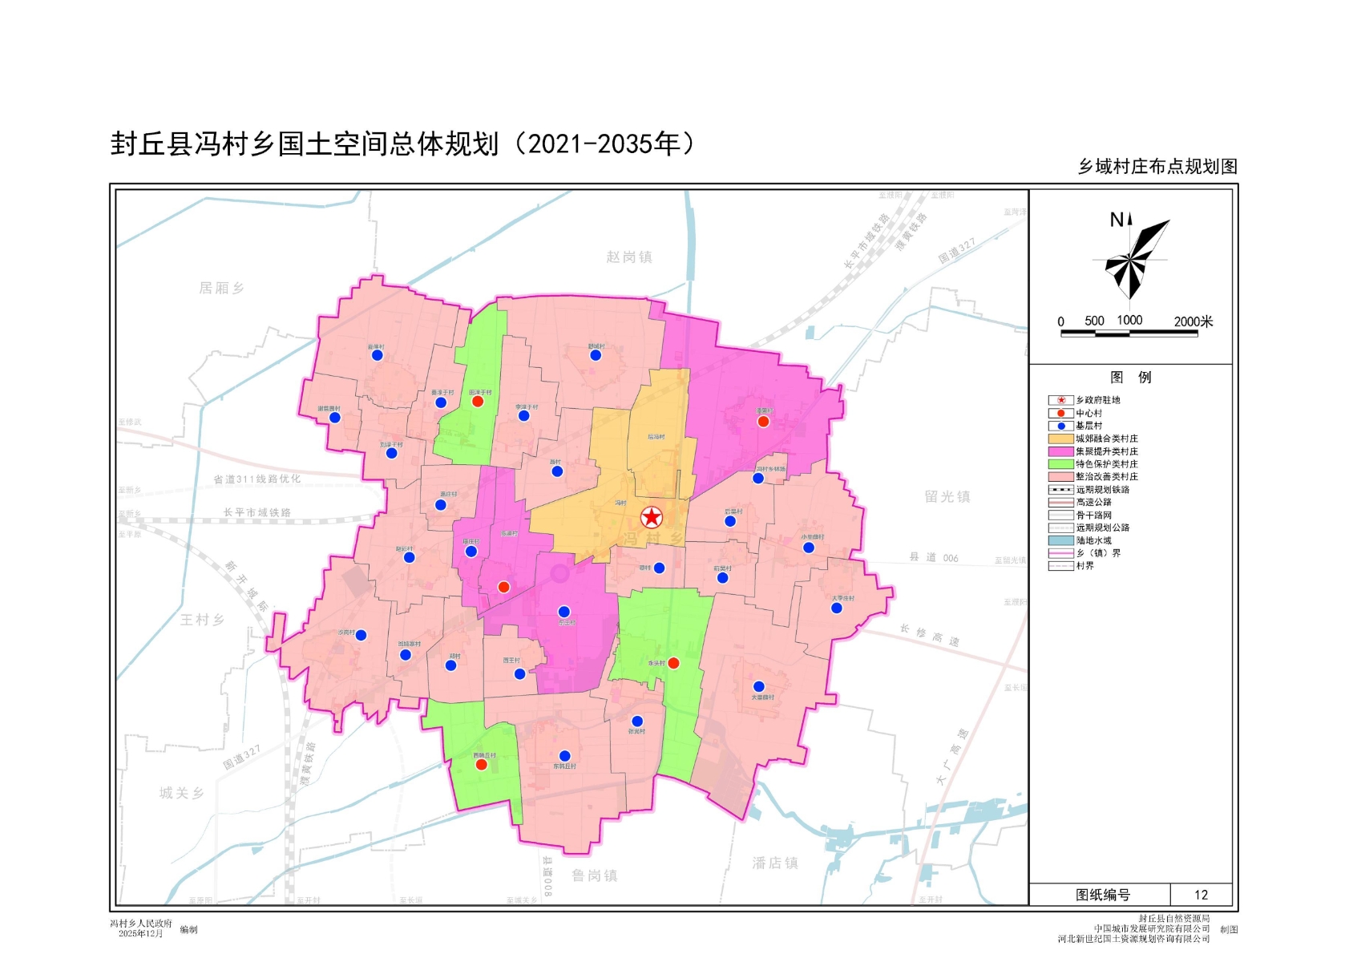Click the orange 城郊融合类村庄 legend swatch

[1060, 439]
